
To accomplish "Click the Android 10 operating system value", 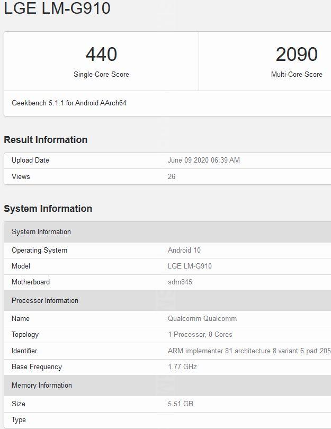I will point(184,251).
